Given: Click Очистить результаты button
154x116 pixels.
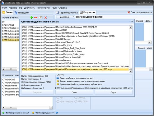Looking at the screenshot, I should point(140,12).
